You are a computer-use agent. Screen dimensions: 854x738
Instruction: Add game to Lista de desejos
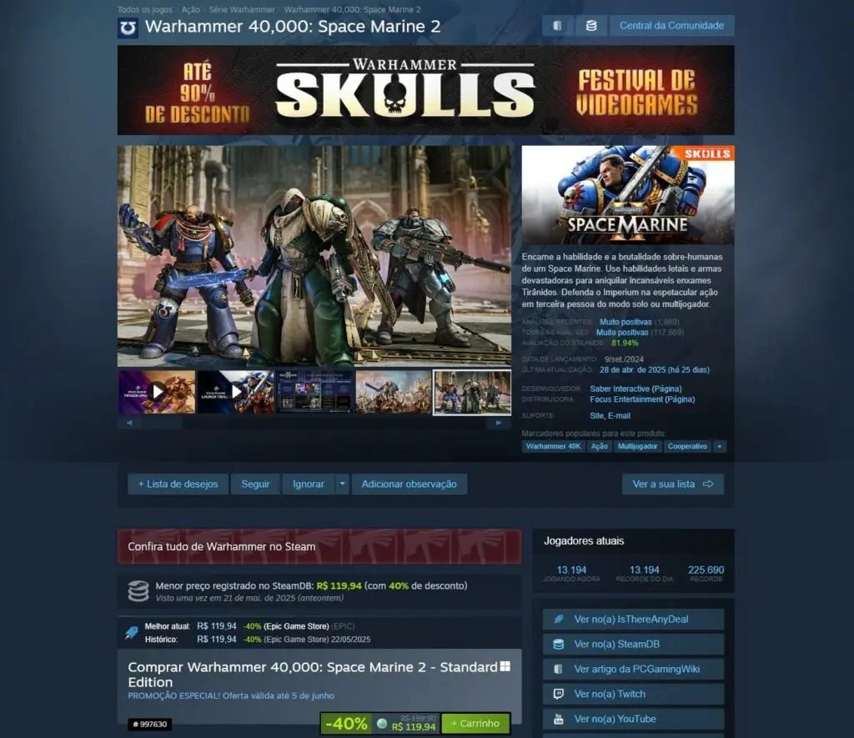tap(178, 484)
